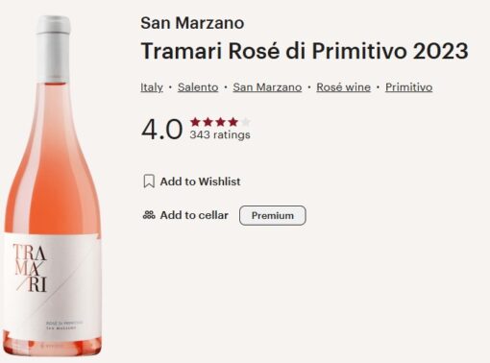The image size is (490, 363).
Task: Click the Tramari bottle product image
Action: click(52, 185)
